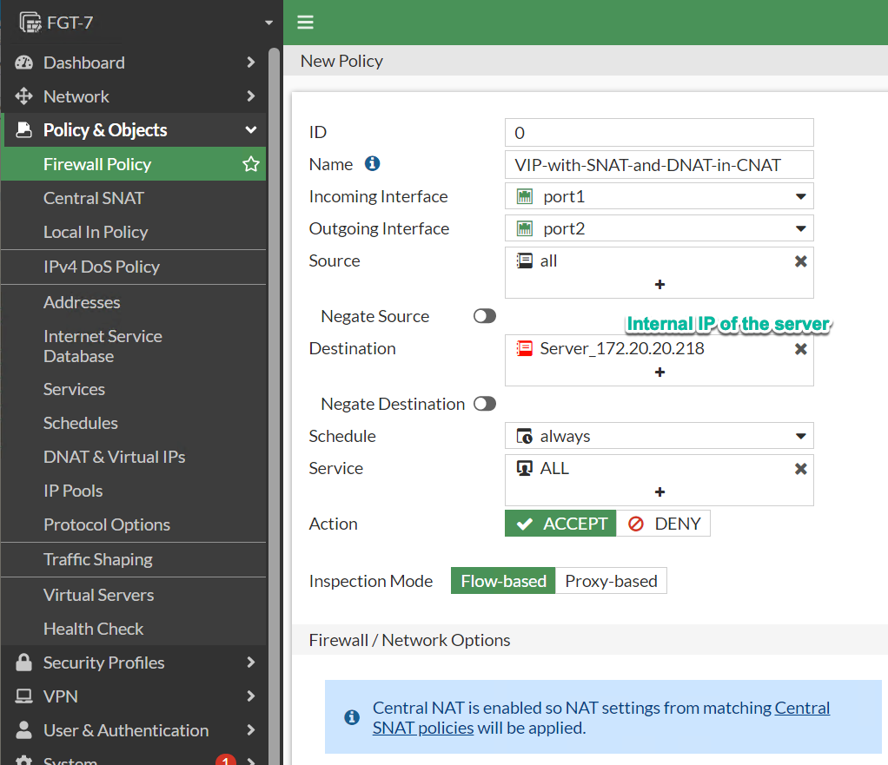
Task: Remove ALL entry from the Service field
Action: [800, 469]
